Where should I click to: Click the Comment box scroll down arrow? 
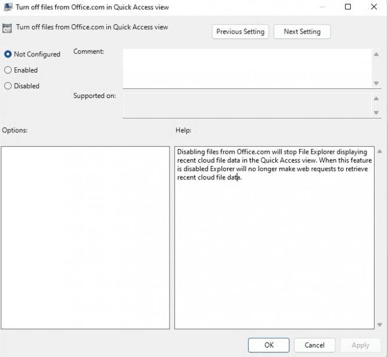click(376, 83)
